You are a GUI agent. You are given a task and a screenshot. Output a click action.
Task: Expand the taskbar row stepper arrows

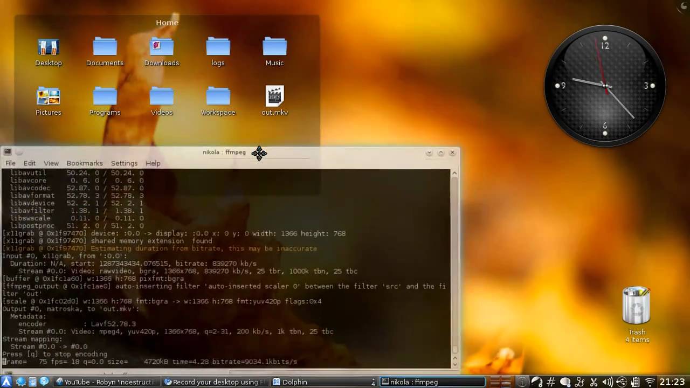click(374, 382)
